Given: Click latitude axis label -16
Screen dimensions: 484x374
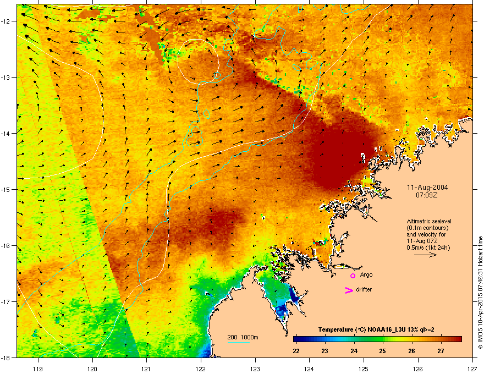Looking at the screenshot, I should (6, 245).
